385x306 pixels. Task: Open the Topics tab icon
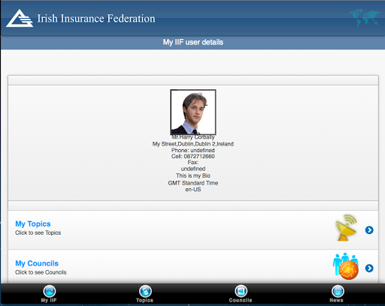(x=145, y=291)
